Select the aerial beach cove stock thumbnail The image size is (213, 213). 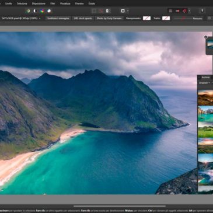point(205,177)
